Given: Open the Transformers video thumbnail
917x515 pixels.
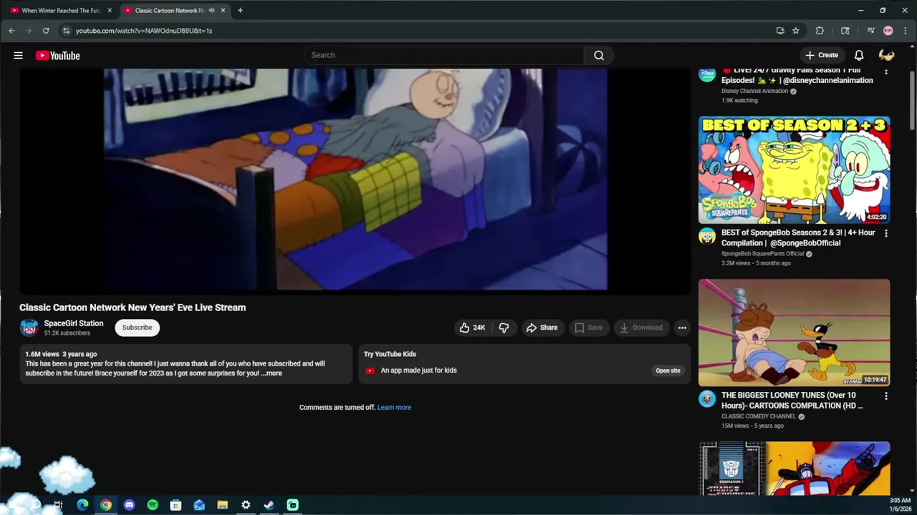Looking at the screenshot, I should click(794, 469).
